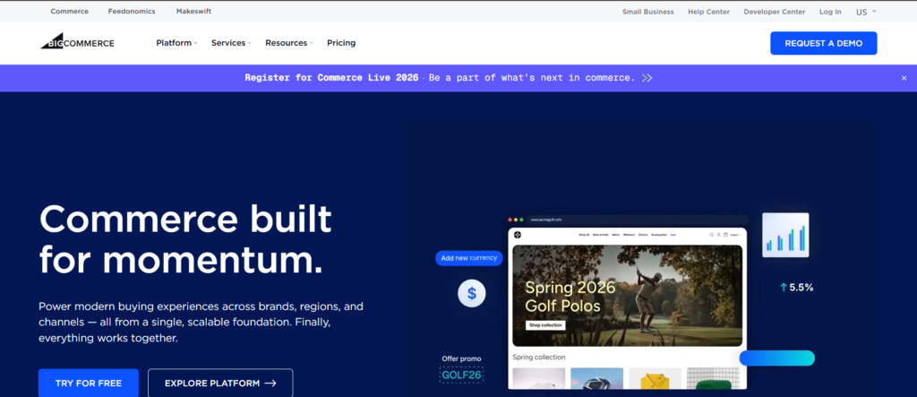Click the Shop collection button in mockup

point(545,325)
